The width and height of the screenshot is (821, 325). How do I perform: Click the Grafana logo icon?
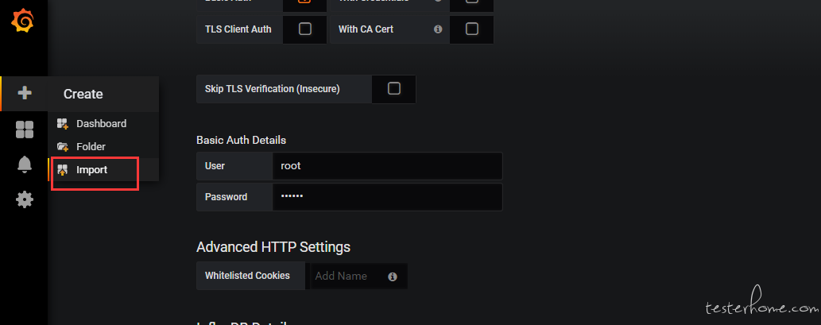coord(22,21)
